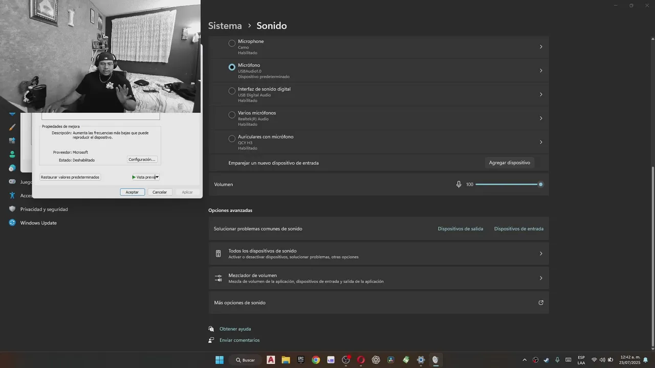Select the Micrófono USBAudio1.0 radio button

click(232, 67)
